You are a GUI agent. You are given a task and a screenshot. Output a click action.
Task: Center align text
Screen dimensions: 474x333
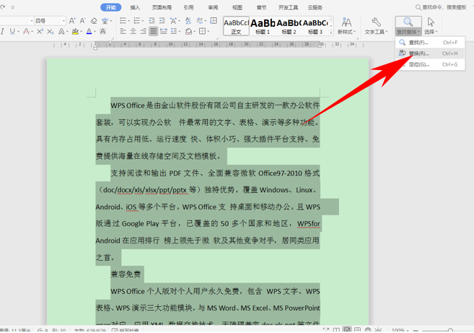(x=133, y=31)
